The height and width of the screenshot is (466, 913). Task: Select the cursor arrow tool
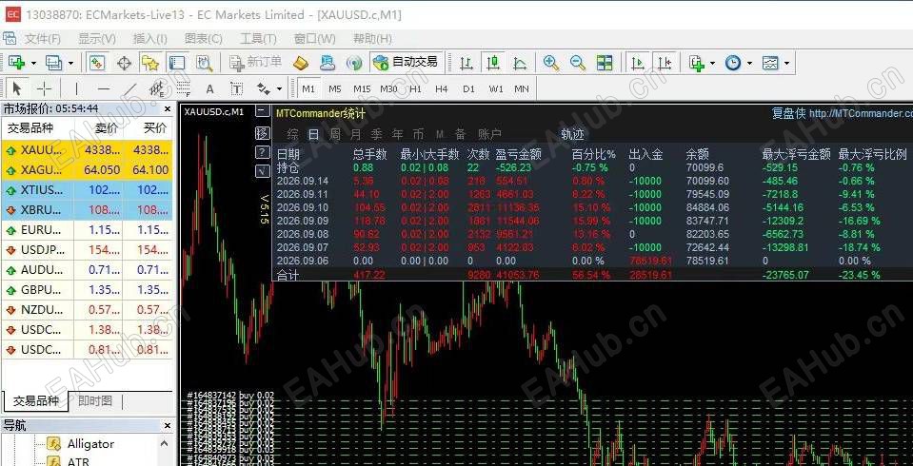[16, 89]
